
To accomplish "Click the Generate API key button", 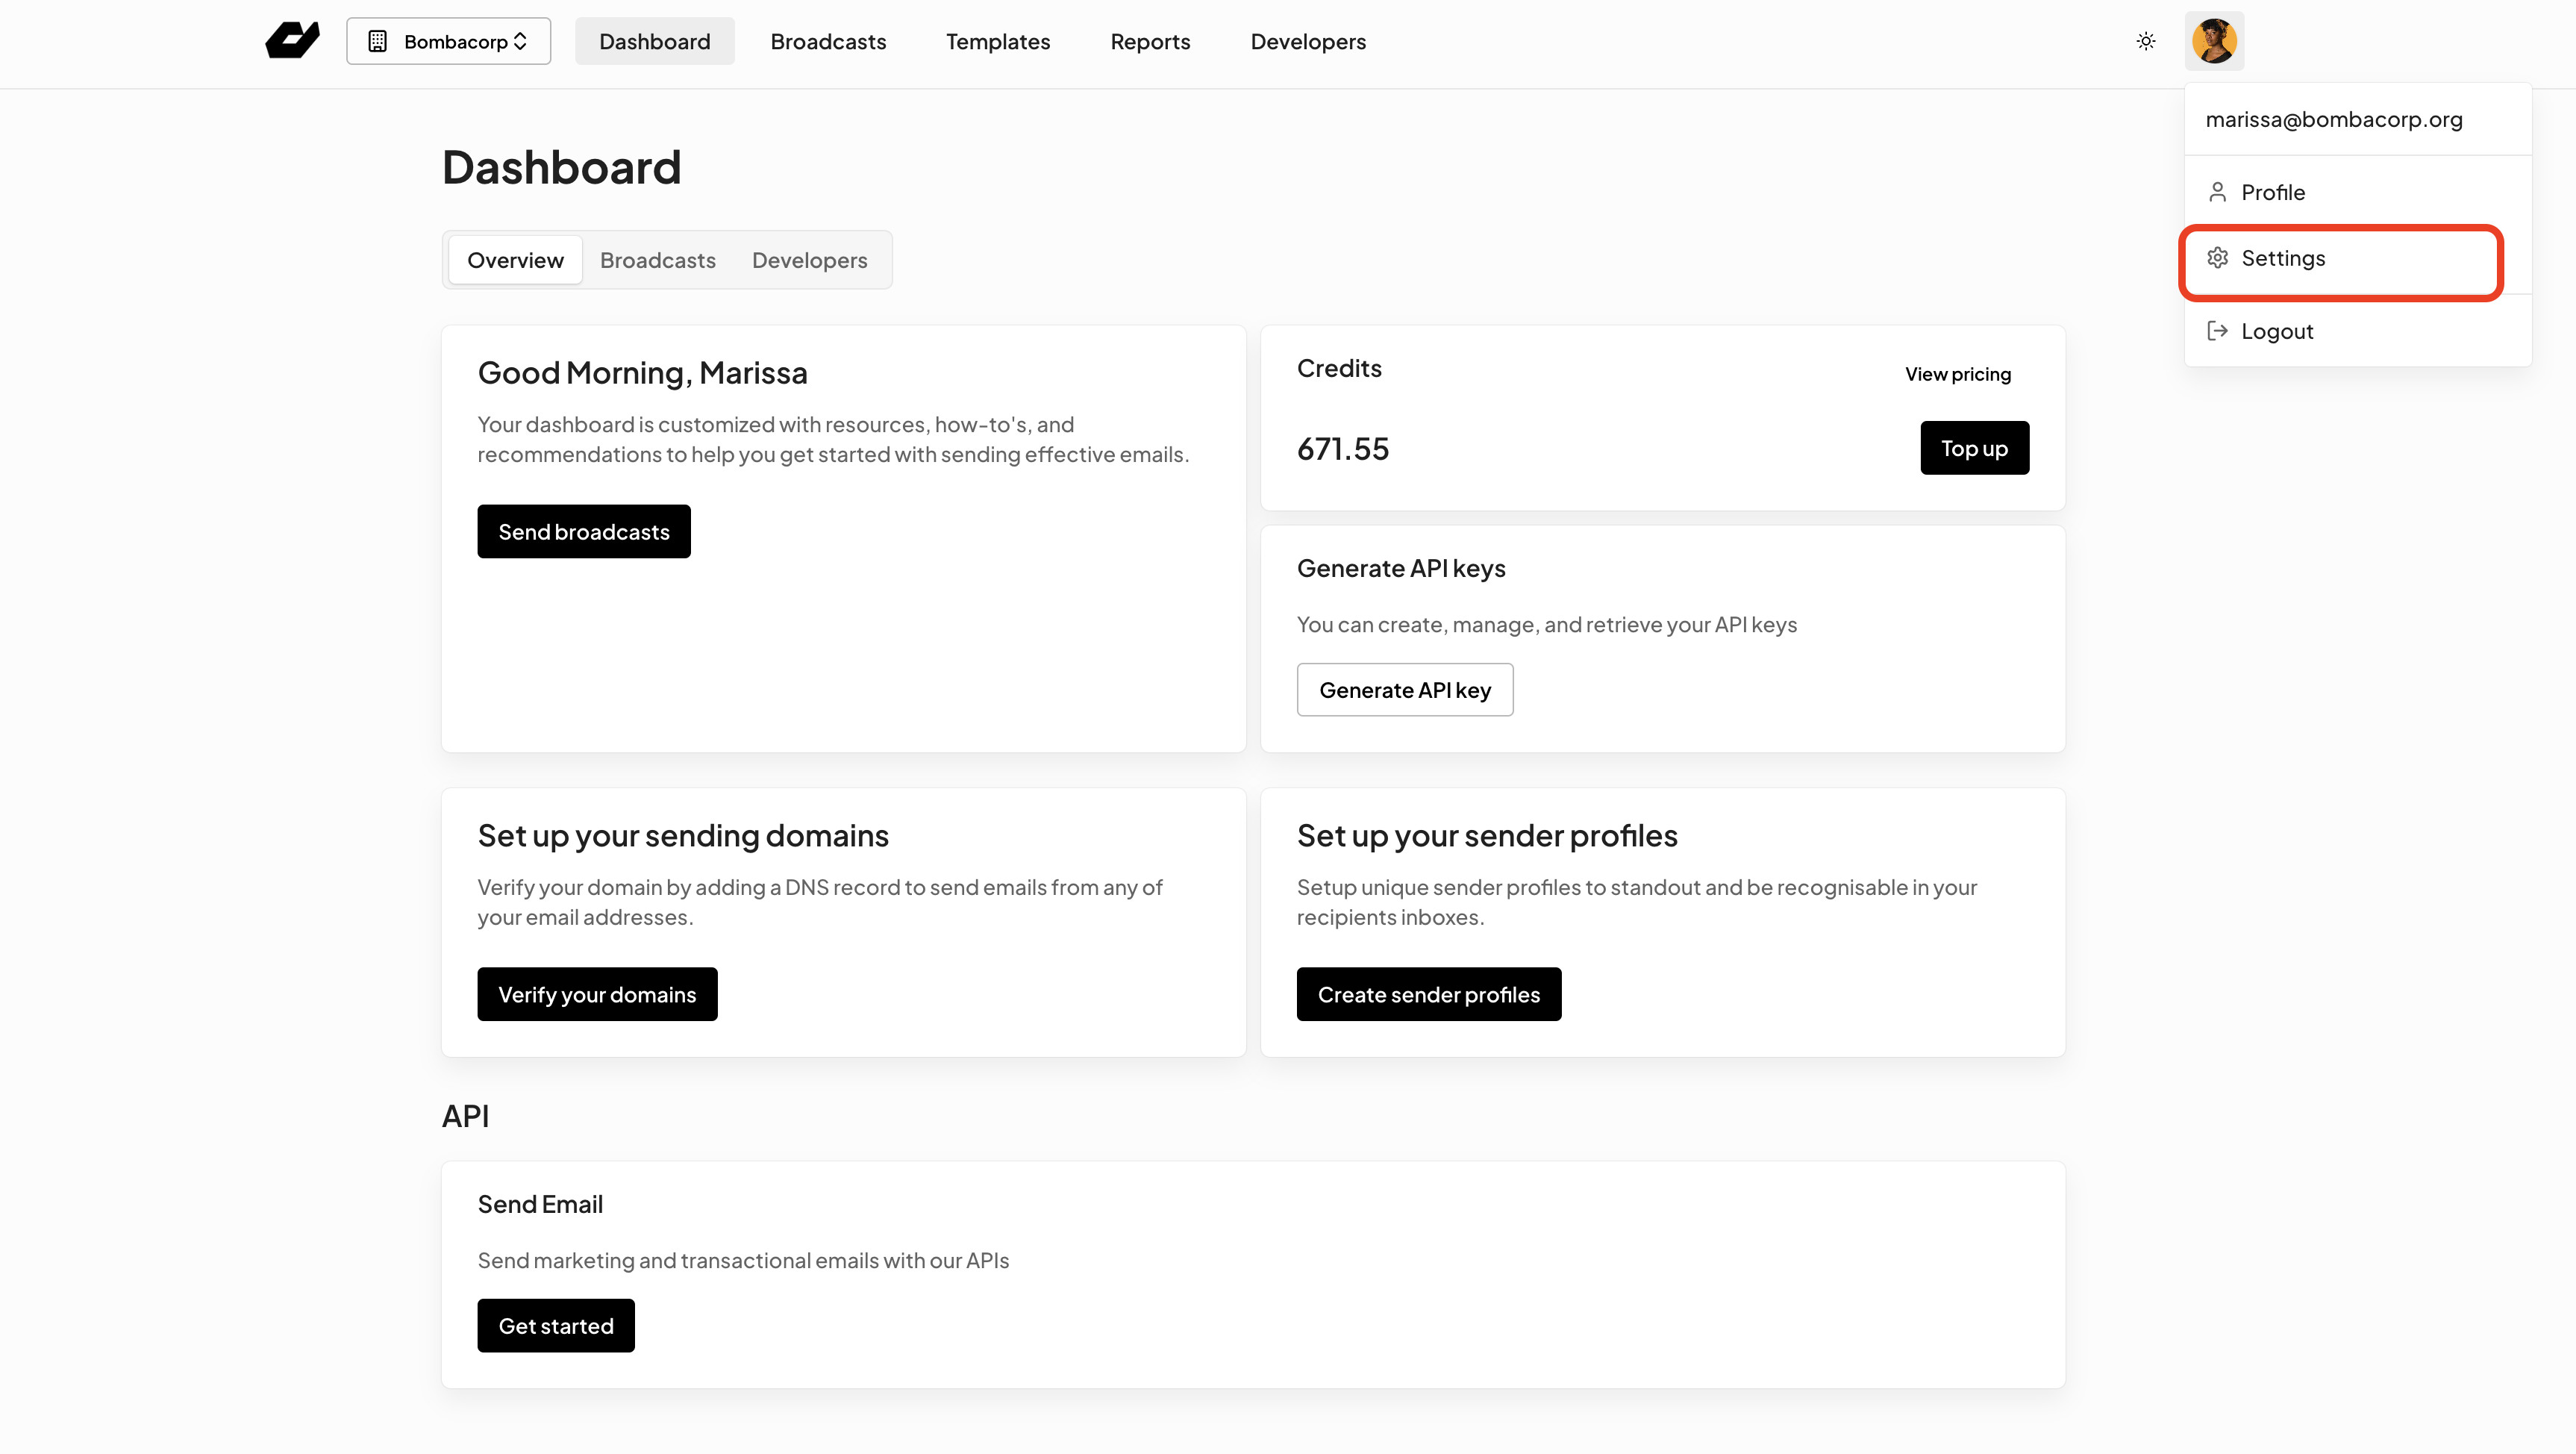I will 1405,690.
